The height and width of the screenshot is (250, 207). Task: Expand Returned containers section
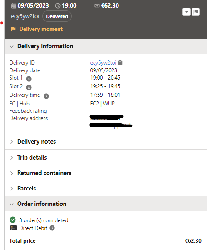point(106,173)
